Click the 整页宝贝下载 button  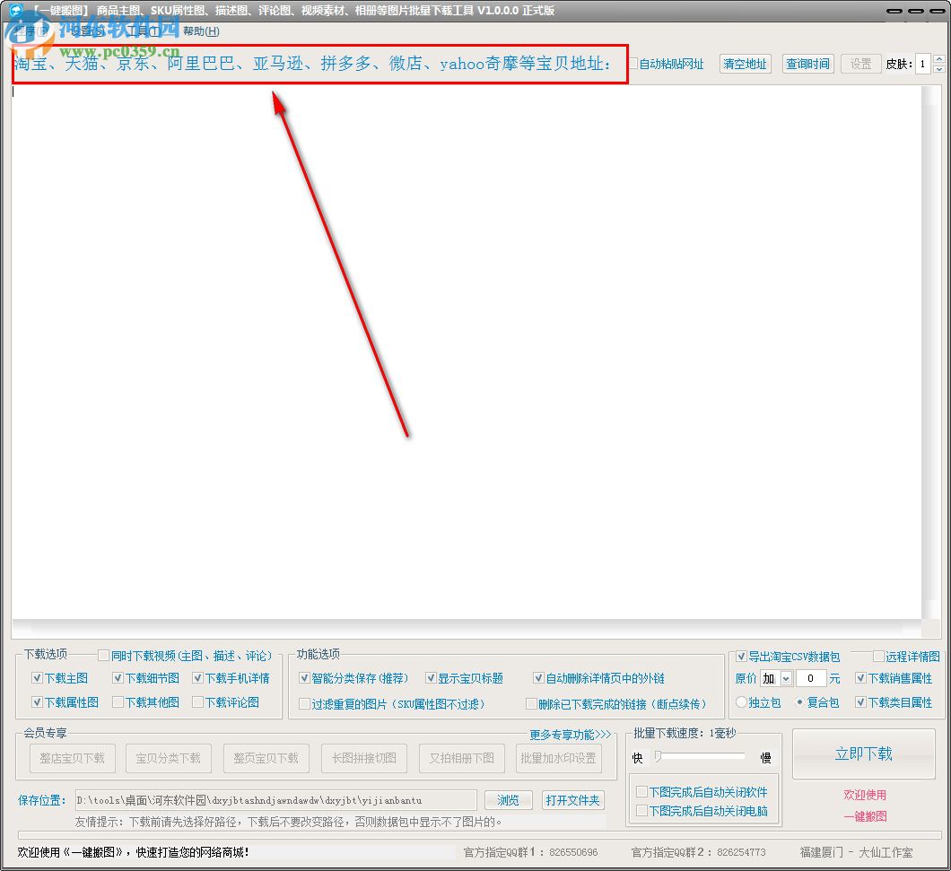pos(266,758)
